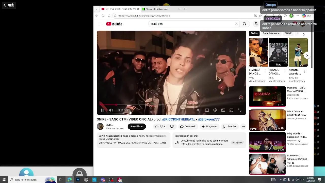Open the browser tab search dropdown

[x=97, y=9]
